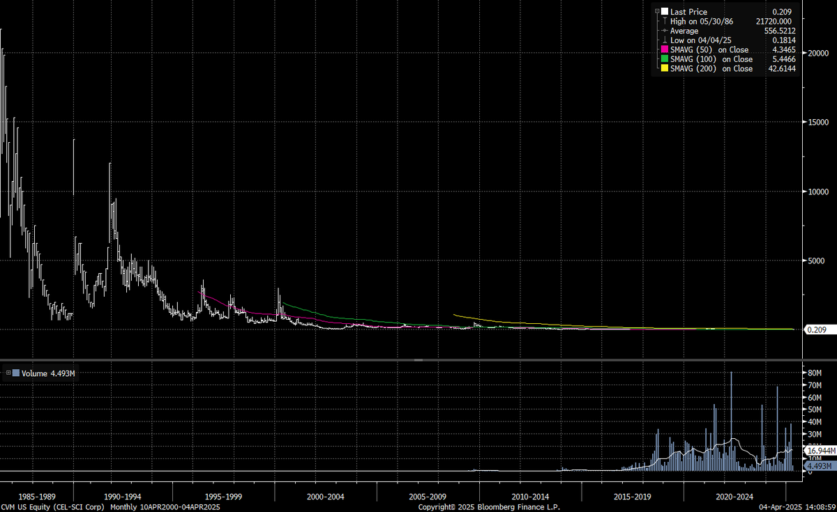Click the 1995-1999 time axis label
The width and height of the screenshot is (837, 512).
(x=225, y=497)
